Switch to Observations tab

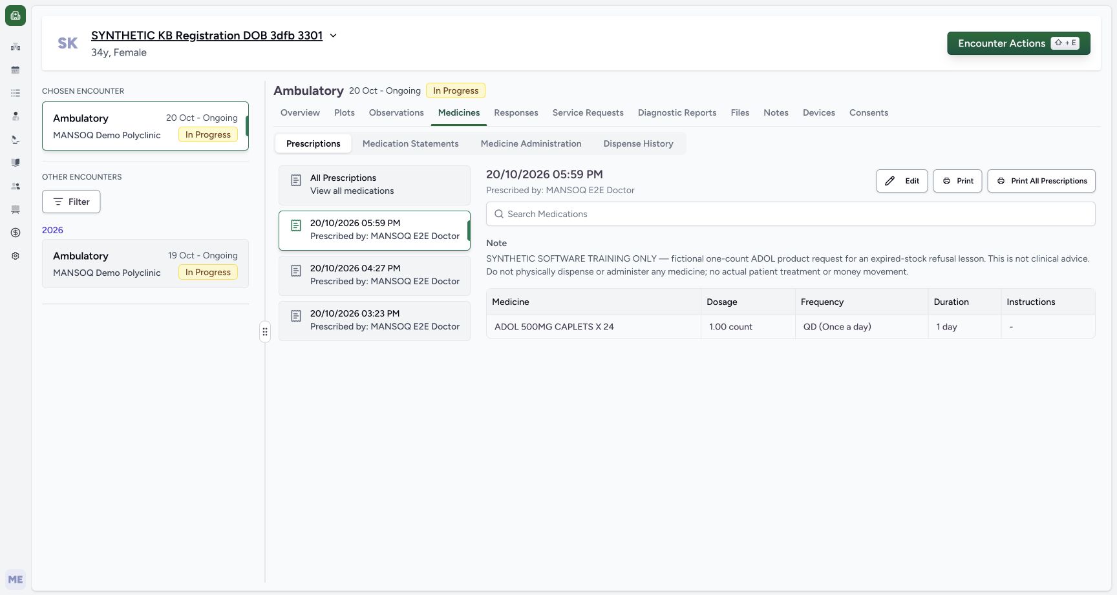[396, 112]
